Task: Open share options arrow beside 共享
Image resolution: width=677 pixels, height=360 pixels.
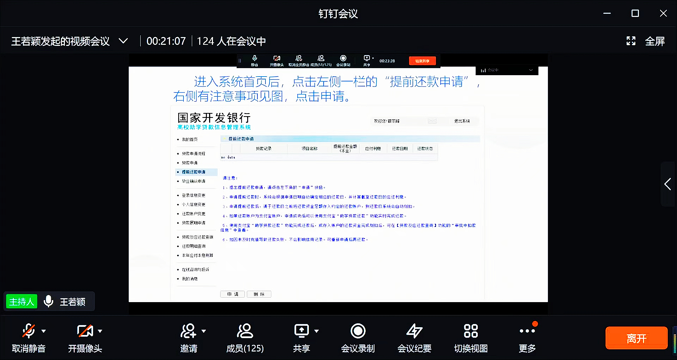Action: coord(317,331)
